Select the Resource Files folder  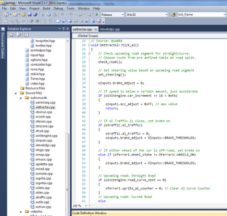click(35, 88)
